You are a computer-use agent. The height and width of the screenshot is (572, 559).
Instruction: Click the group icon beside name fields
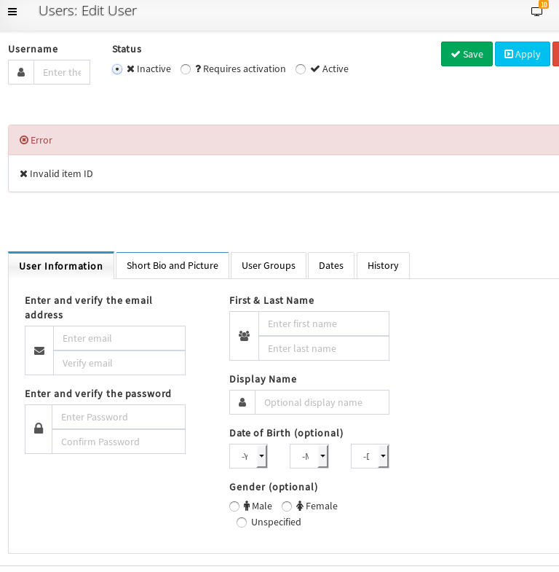pyautogui.click(x=244, y=336)
